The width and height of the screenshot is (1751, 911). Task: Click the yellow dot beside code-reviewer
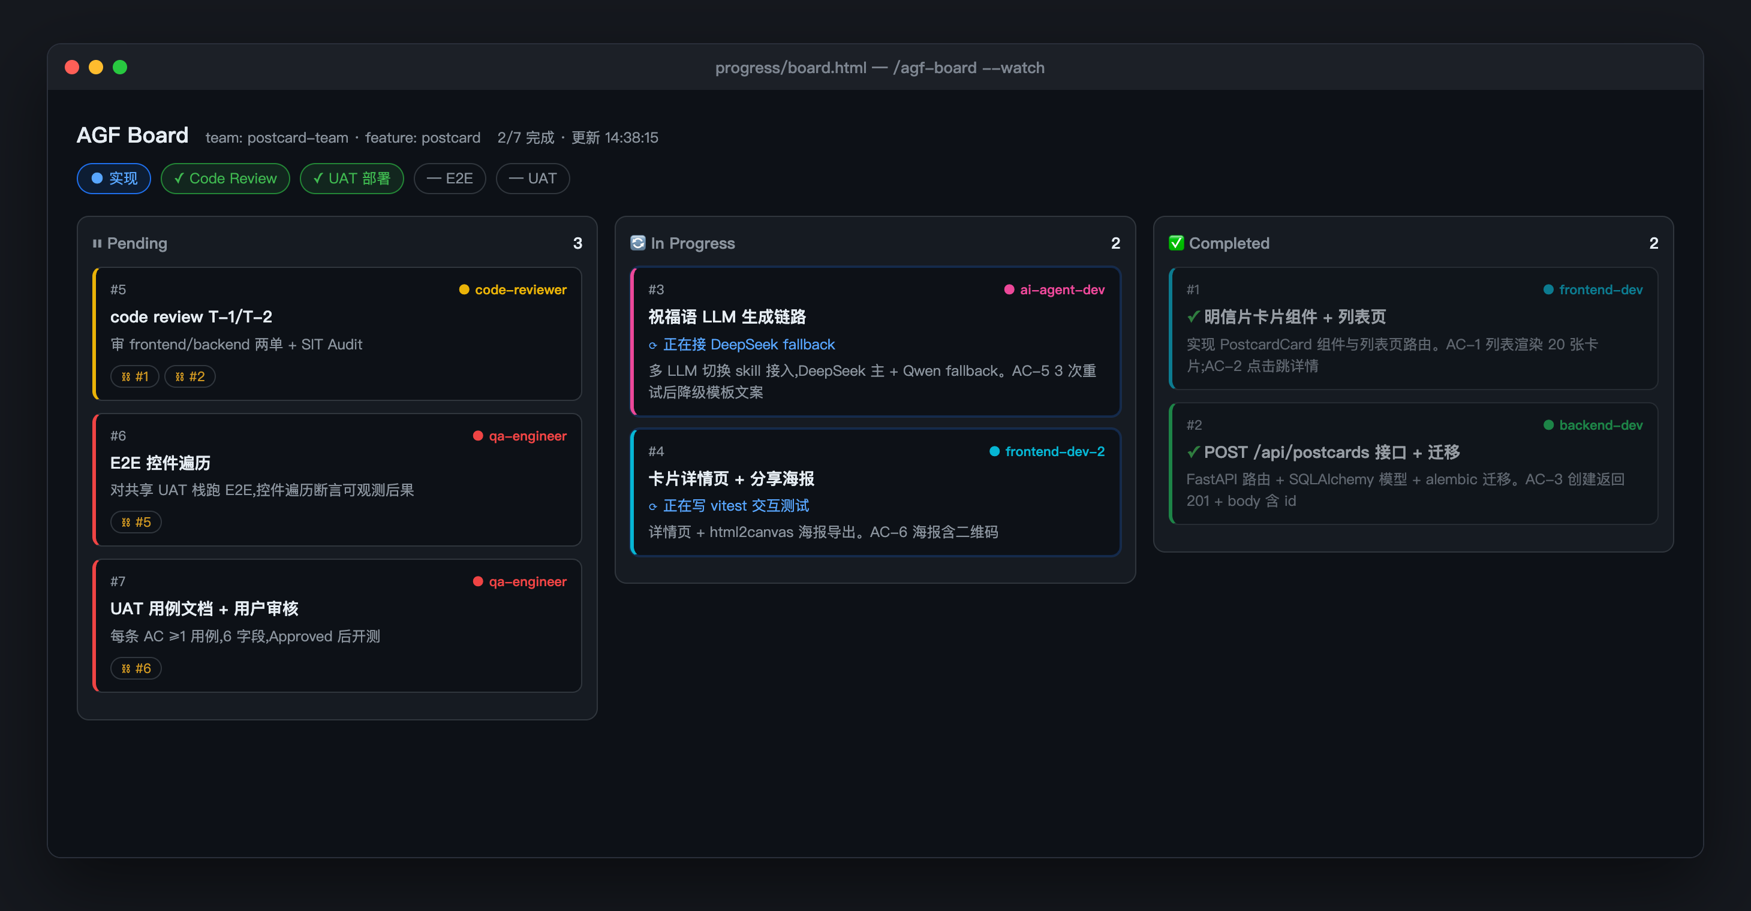coord(464,289)
